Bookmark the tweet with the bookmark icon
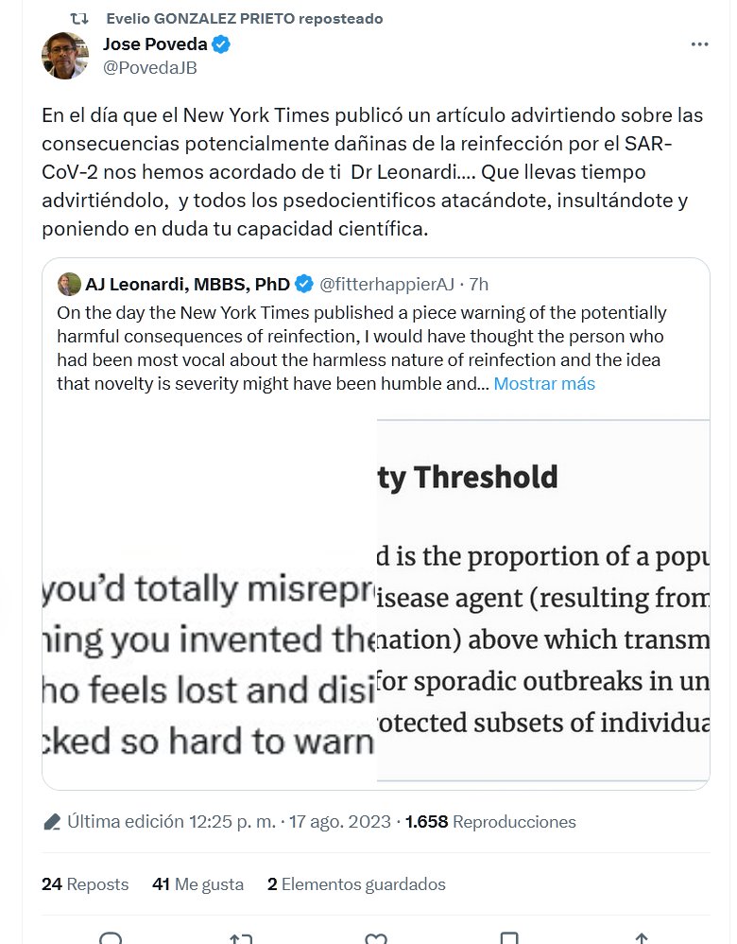This screenshot has height=944, width=737. click(x=509, y=938)
